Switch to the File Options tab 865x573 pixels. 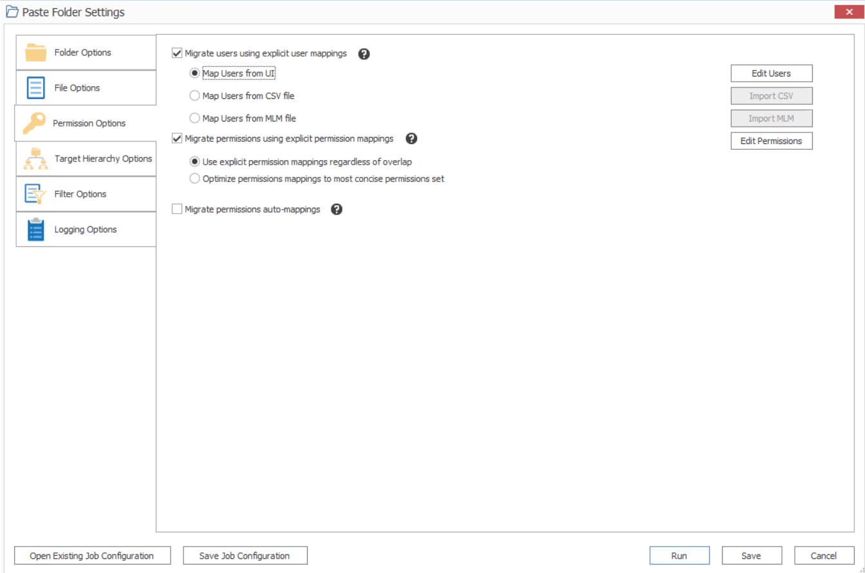point(86,87)
